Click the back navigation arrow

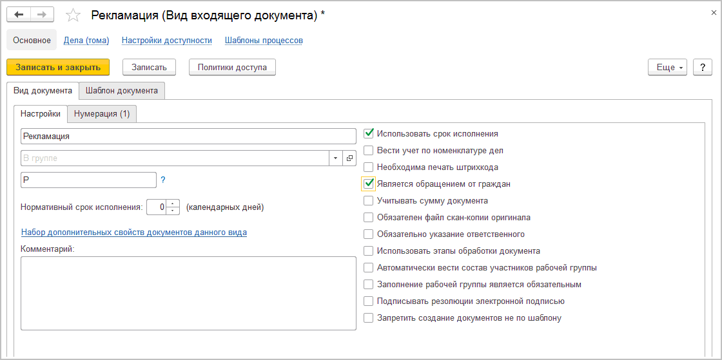[x=19, y=15]
